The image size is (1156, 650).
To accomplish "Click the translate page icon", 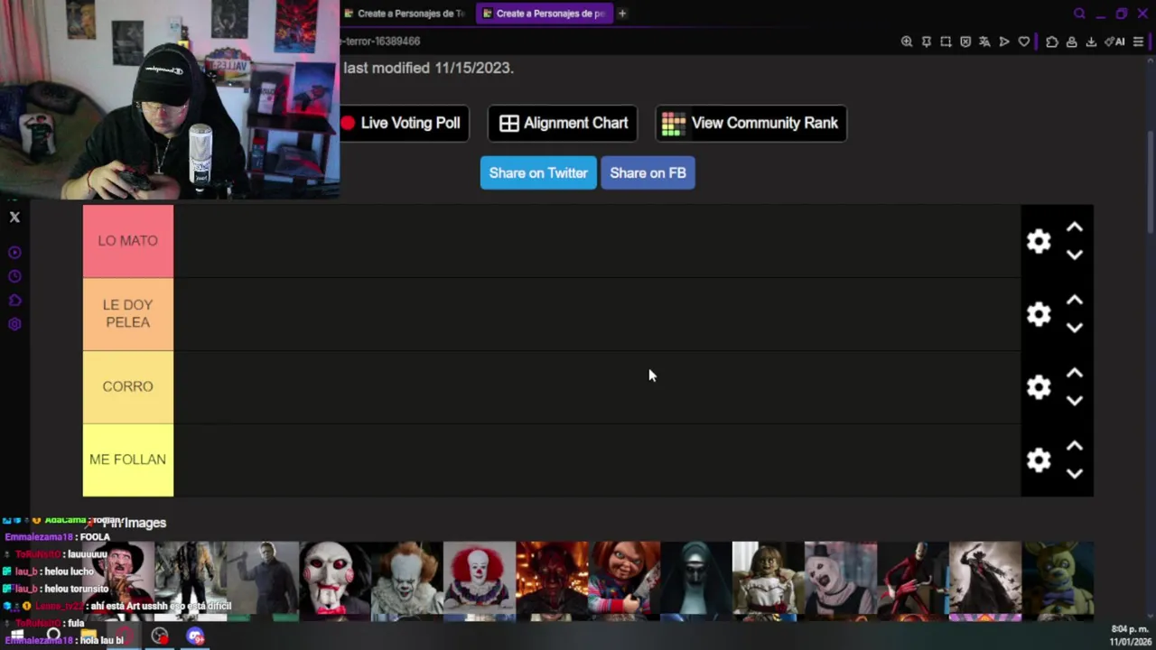I will click(x=984, y=42).
